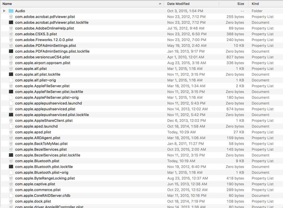Click the com.adobe.acrobat.pdfviewer.plist.lockfile black icon
The width and height of the screenshot is (283, 208).
point(11,22)
